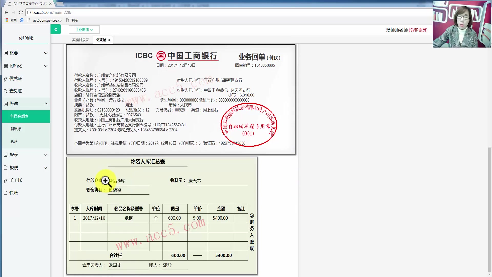492x277 pixels.
Task: Expand the 概要 section
Action: point(46,53)
